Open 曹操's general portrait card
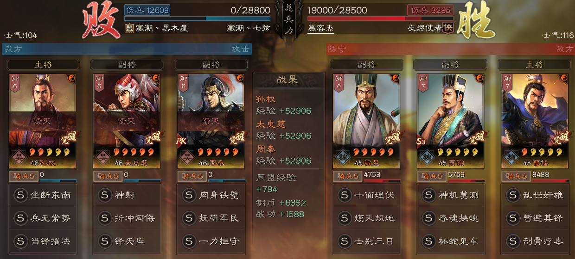 coord(535,121)
